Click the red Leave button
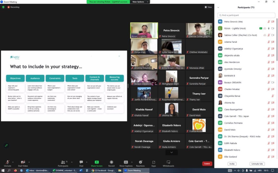Viewport: 278px width, 173px height. click(x=207, y=164)
